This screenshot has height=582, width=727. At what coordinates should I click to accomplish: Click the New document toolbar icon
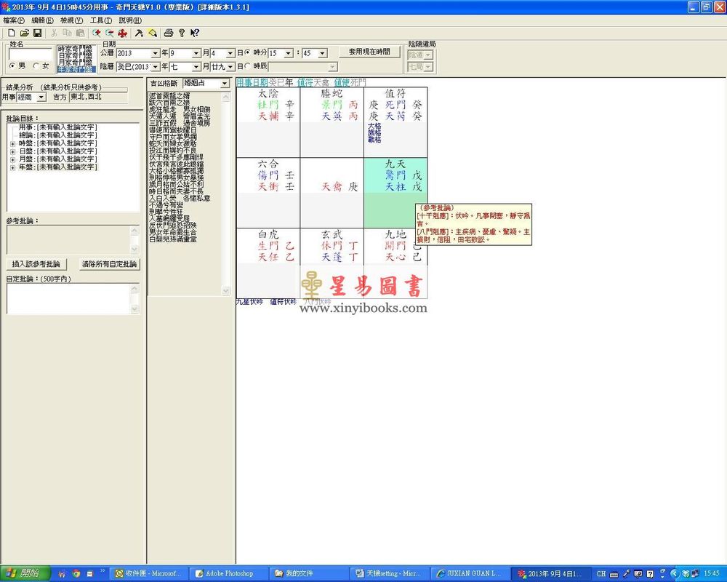[12, 33]
